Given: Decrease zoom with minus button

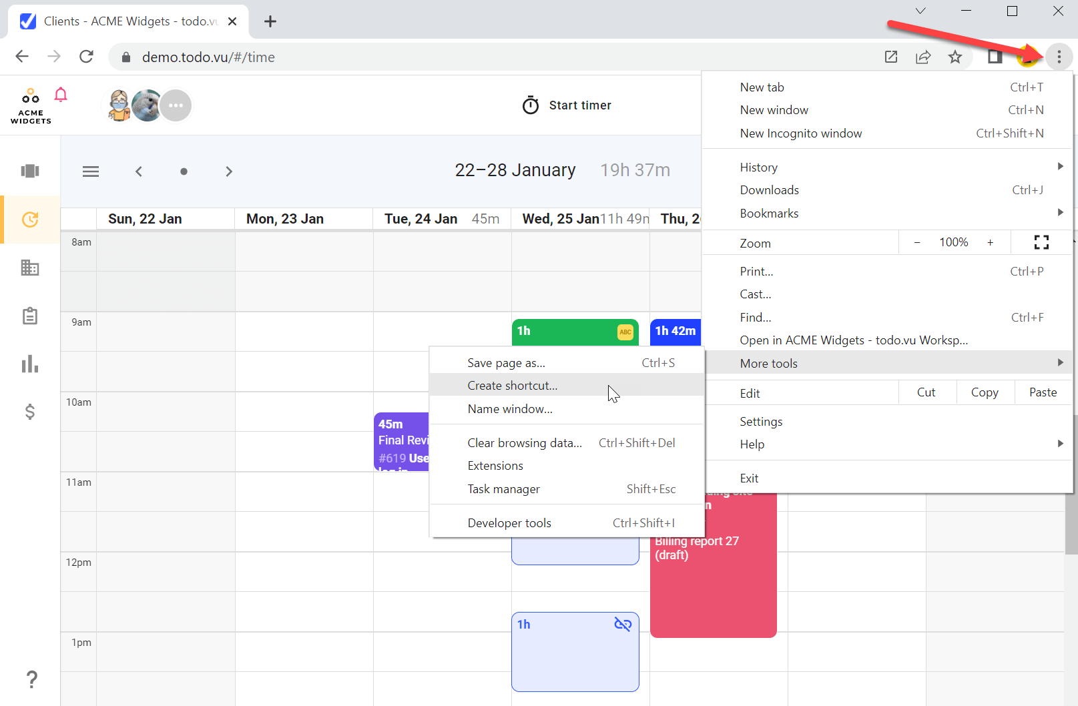Looking at the screenshot, I should click(917, 242).
